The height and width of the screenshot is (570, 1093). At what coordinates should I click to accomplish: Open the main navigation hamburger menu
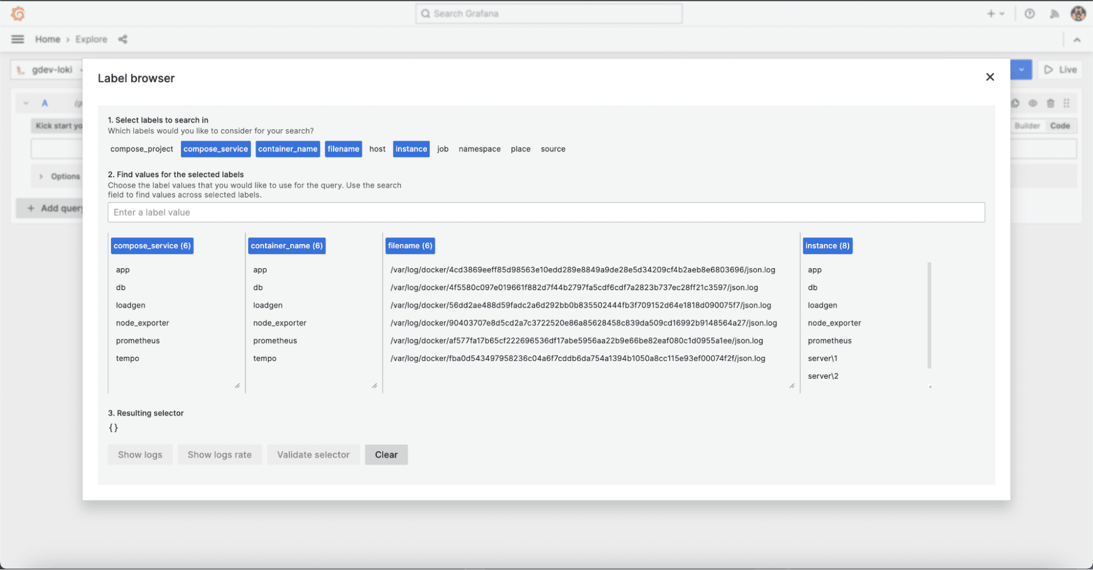click(x=17, y=39)
